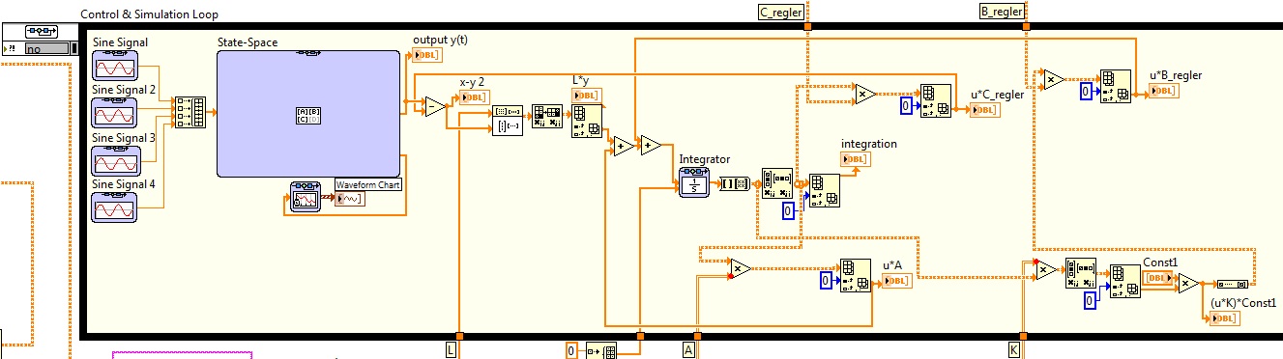Select the build array node after sine signals
Screen dimensions: 1283x359
(190, 112)
